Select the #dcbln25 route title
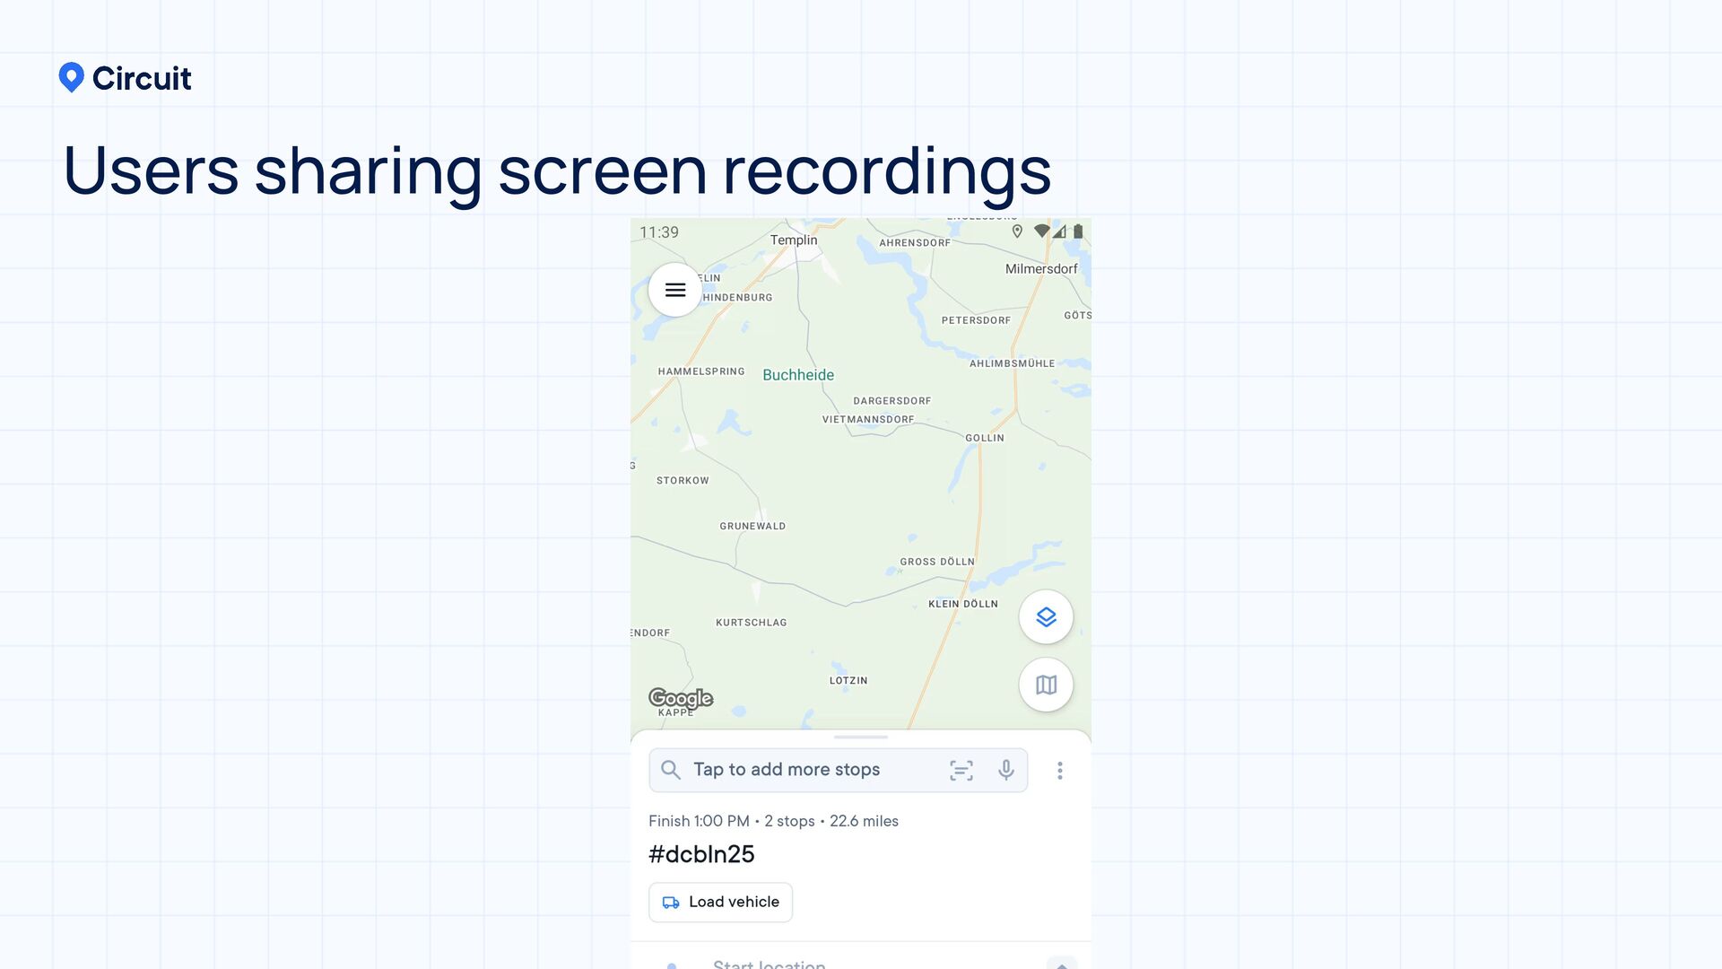This screenshot has width=1722, height=969. [x=701, y=854]
